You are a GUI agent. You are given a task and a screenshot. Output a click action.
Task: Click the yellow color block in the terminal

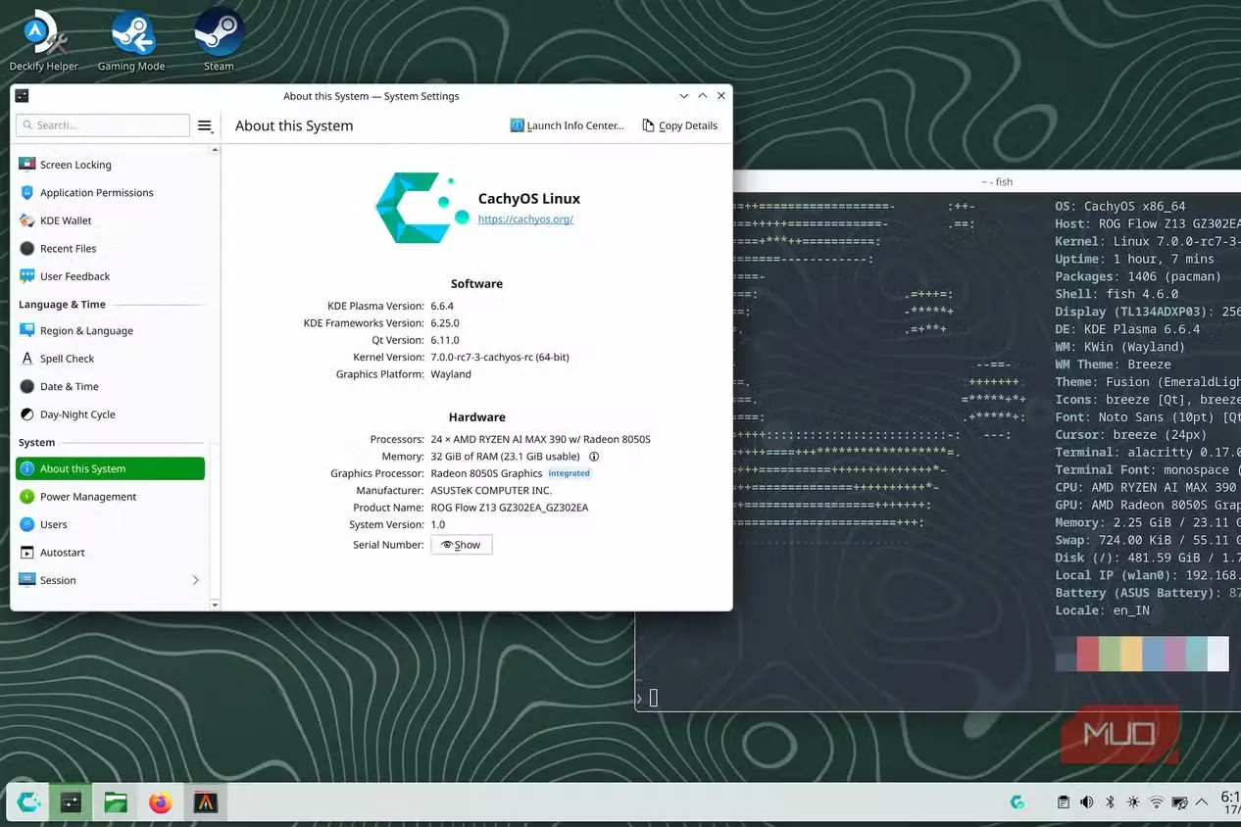coord(1131,654)
